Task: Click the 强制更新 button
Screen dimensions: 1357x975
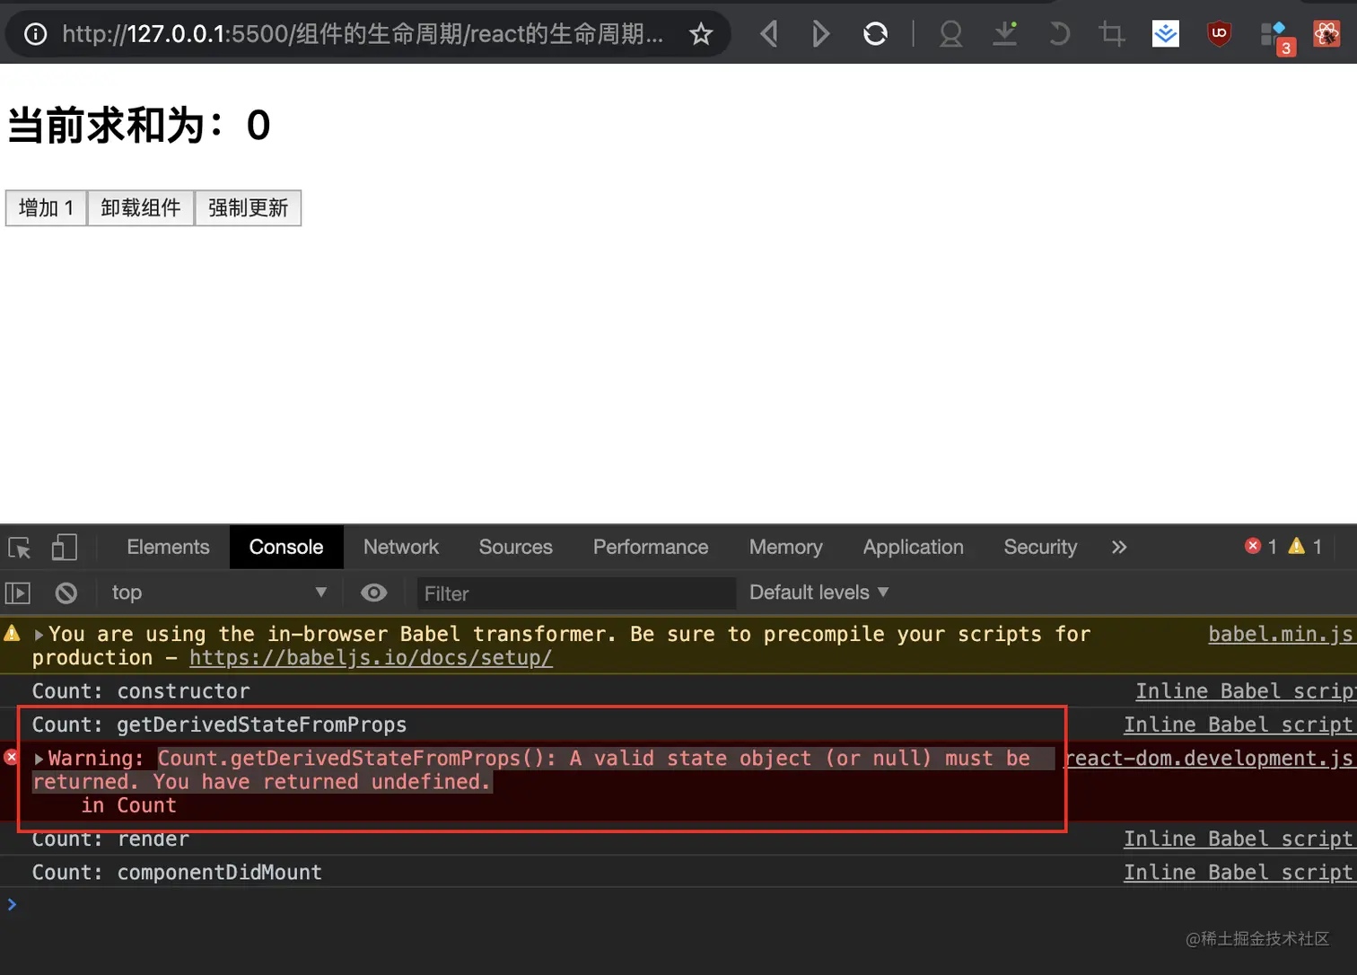Action: tap(249, 208)
